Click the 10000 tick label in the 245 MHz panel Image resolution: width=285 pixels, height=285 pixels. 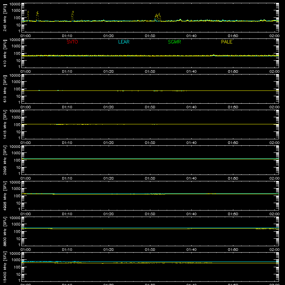[x=15, y=4]
